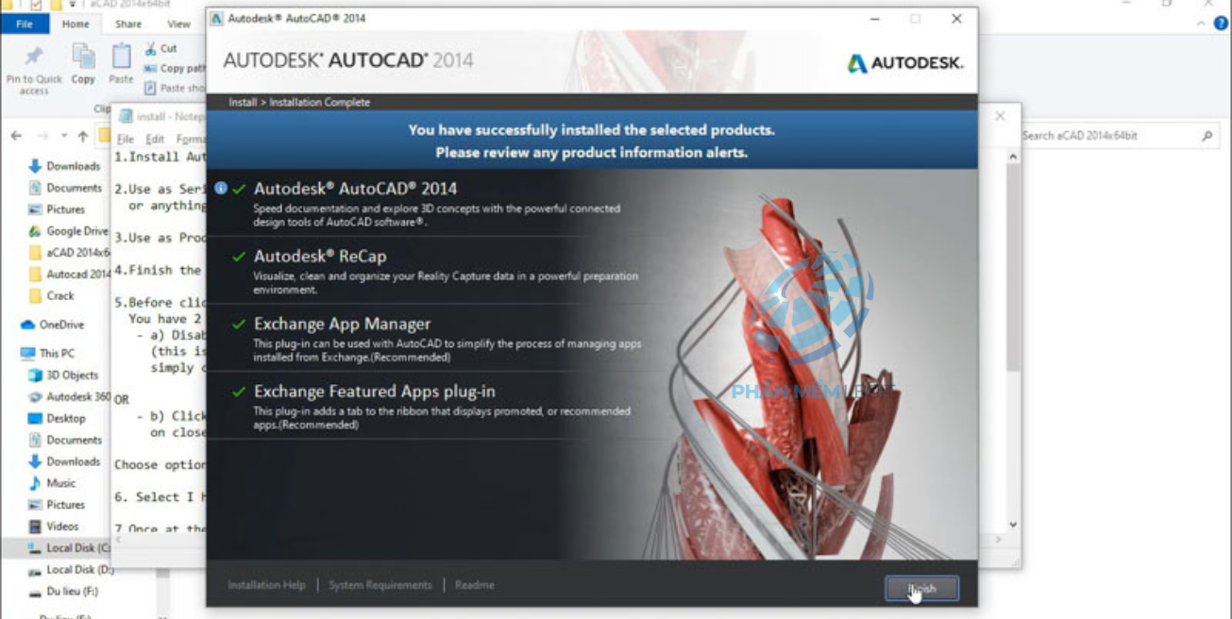Open the File menu in Notepad
This screenshot has width=1232, height=619.
pyautogui.click(x=125, y=139)
